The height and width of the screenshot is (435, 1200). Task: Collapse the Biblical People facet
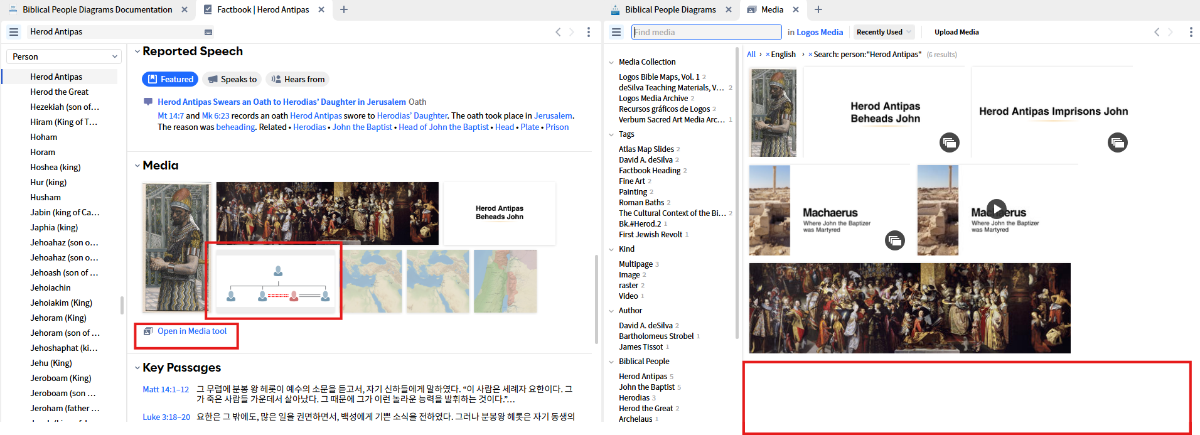[611, 362]
